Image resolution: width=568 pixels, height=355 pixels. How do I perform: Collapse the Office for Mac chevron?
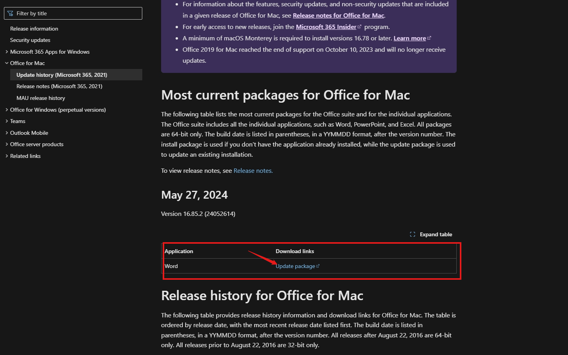coord(7,63)
